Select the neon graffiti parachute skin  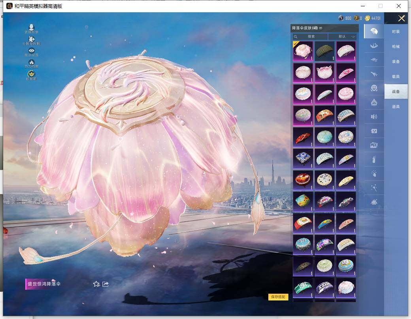(324, 245)
